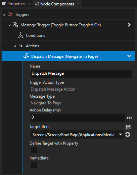Collapse the Triggers section
The image size is (137, 175).
pyautogui.click(x=4, y=15)
